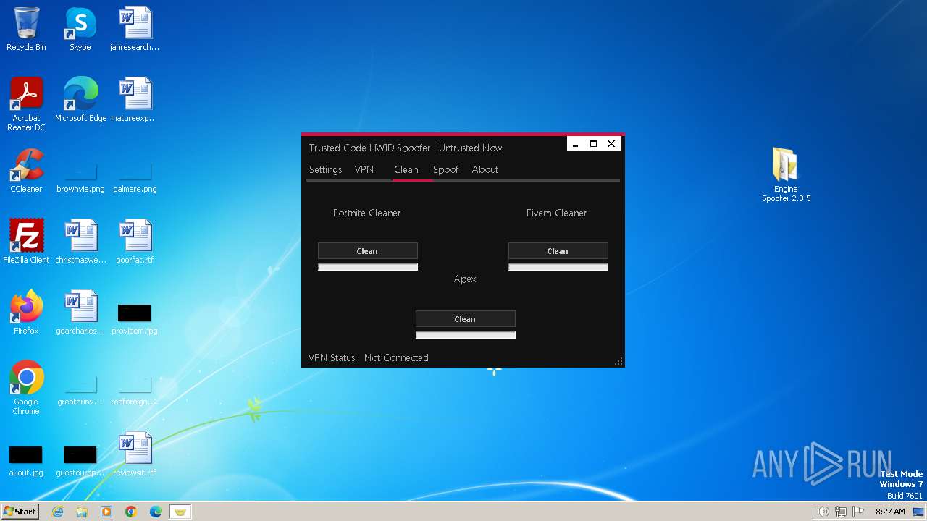Select the christmaswe Word document
The width and height of the screenshot is (927, 521).
[x=80, y=242]
